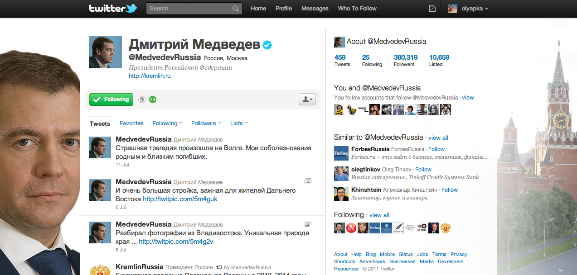Click the olegtinkov avatar

341,174
